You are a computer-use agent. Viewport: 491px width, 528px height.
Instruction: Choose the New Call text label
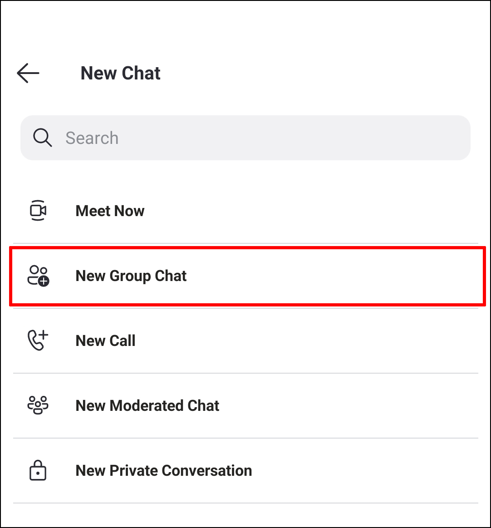[105, 340]
